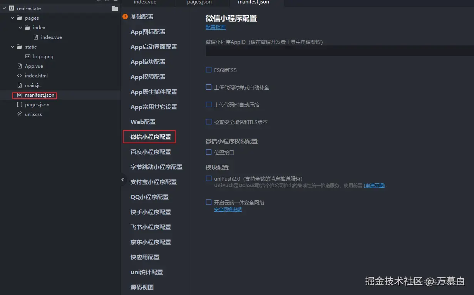Click the App.vue file icon

click(20, 66)
